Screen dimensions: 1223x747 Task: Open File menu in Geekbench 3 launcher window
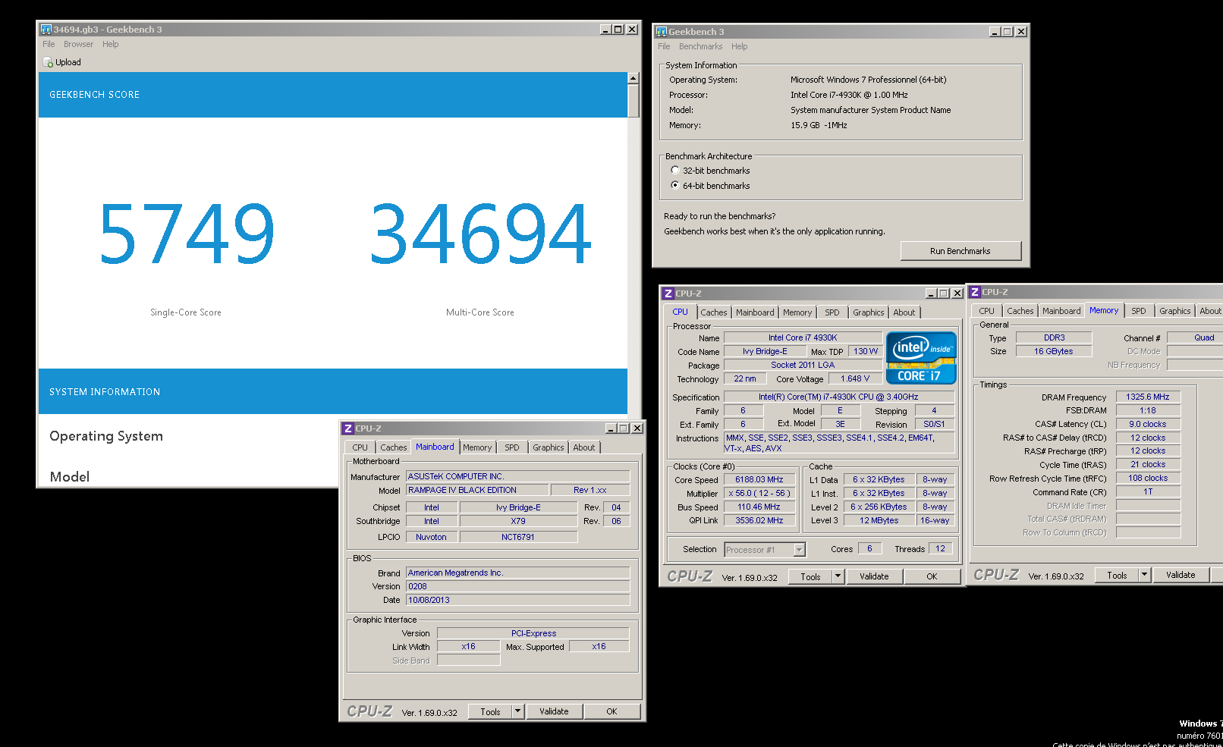(664, 46)
